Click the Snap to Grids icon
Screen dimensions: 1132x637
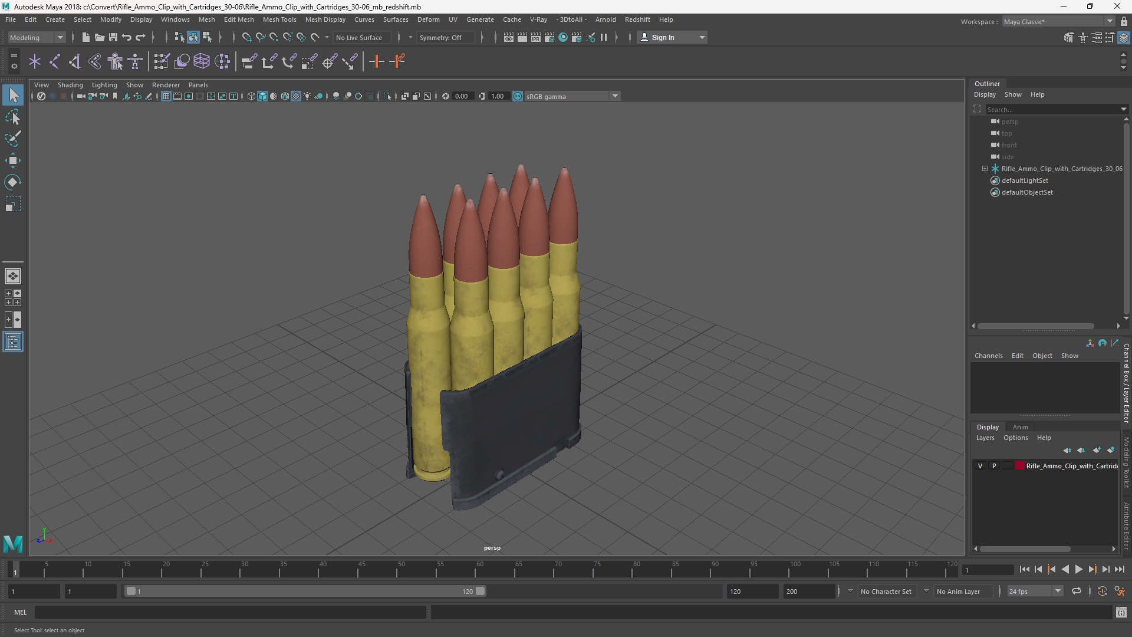point(247,37)
